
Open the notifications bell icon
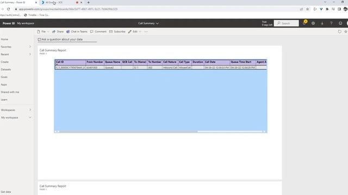pos(304,23)
